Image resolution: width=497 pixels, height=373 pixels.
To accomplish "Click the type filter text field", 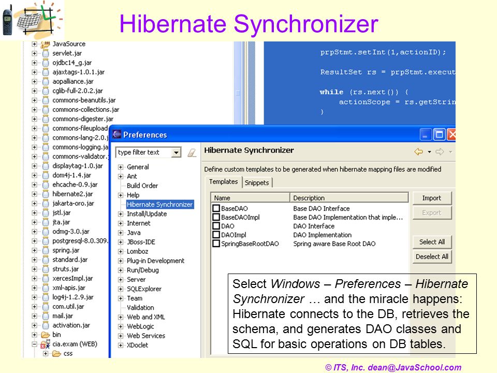I will 144,152.
